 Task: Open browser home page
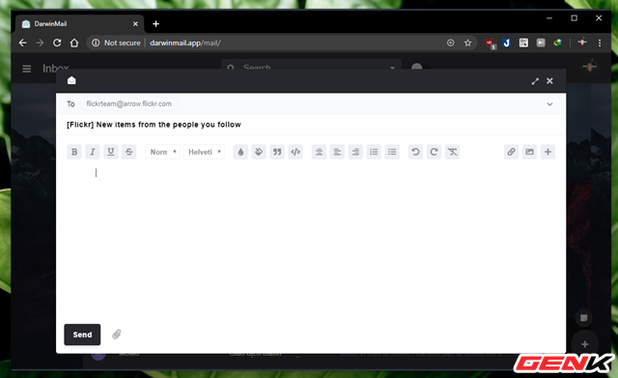tap(74, 43)
